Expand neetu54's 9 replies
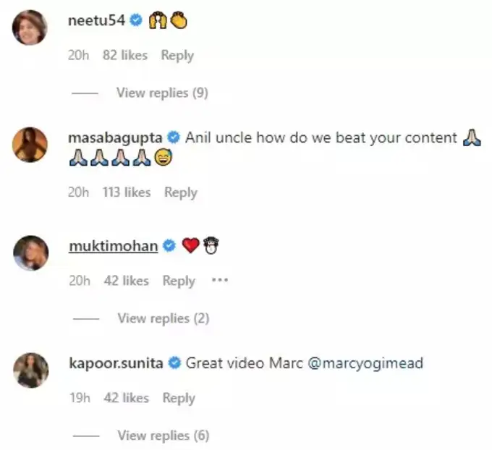Viewport: 492px width, 450px height. click(x=162, y=93)
